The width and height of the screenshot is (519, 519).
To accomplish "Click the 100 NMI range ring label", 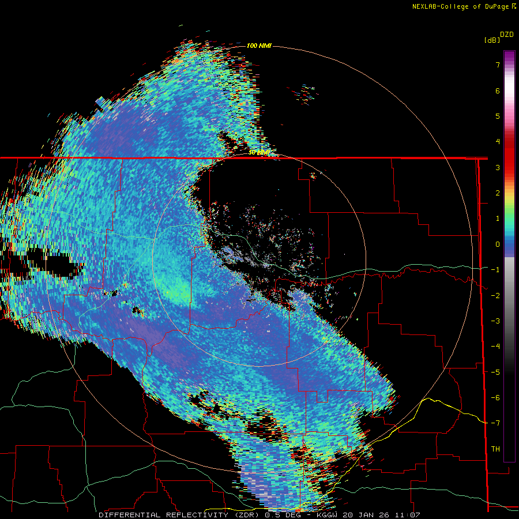I will pyautogui.click(x=259, y=46).
